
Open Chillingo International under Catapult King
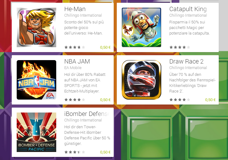click(188, 15)
